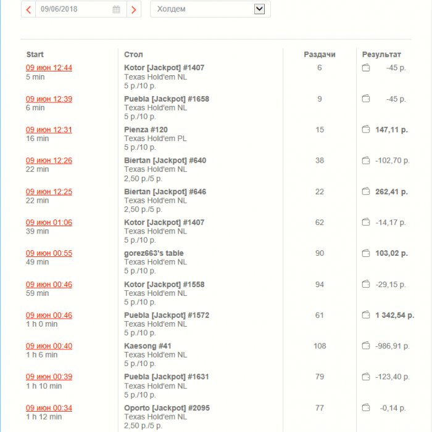This screenshot has height=432, width=432.
Task: Open the 09 июн 00:55 session link
Action: (49, 253)
